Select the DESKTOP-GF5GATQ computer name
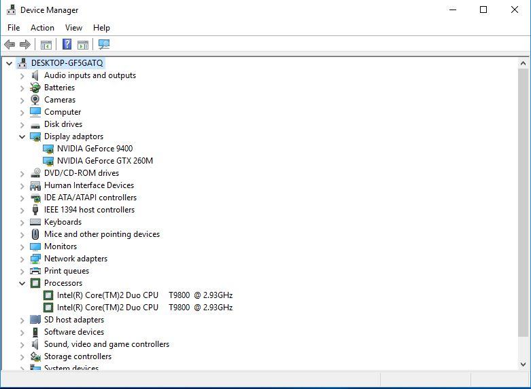 tap(67, 63)
